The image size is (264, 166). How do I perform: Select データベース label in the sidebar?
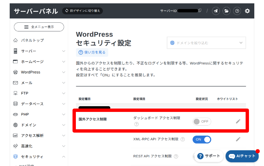coord(32,104)
